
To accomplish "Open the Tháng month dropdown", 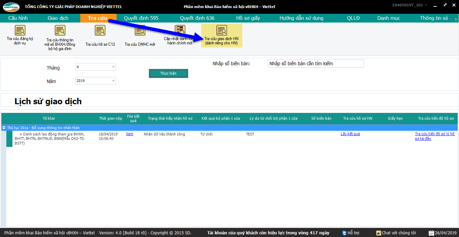I will click(x=113, y=67).
